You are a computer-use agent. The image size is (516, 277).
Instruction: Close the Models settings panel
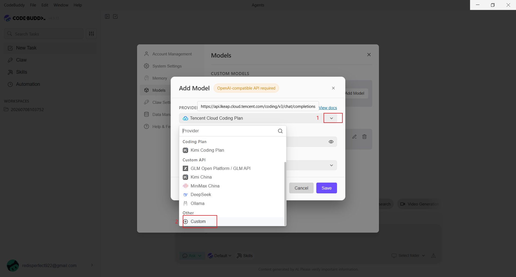click(369, 55)
